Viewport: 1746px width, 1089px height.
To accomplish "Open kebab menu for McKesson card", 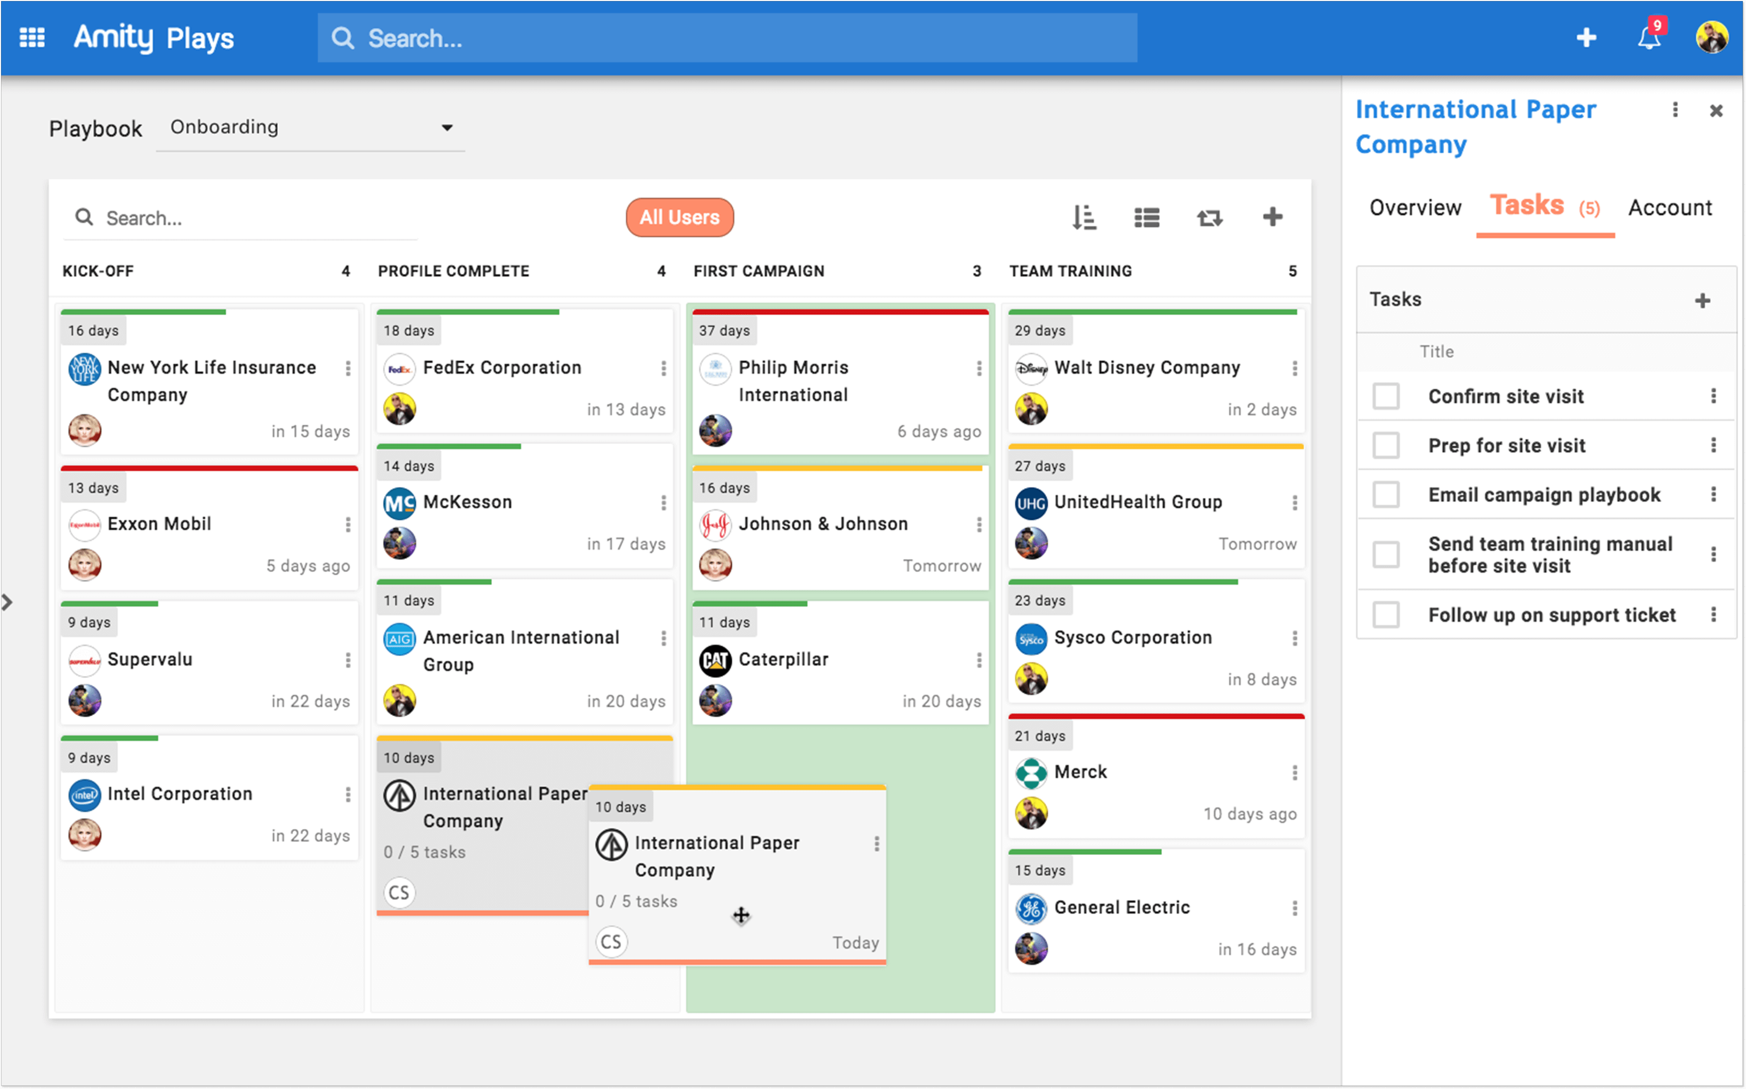I will coord(664,503).
